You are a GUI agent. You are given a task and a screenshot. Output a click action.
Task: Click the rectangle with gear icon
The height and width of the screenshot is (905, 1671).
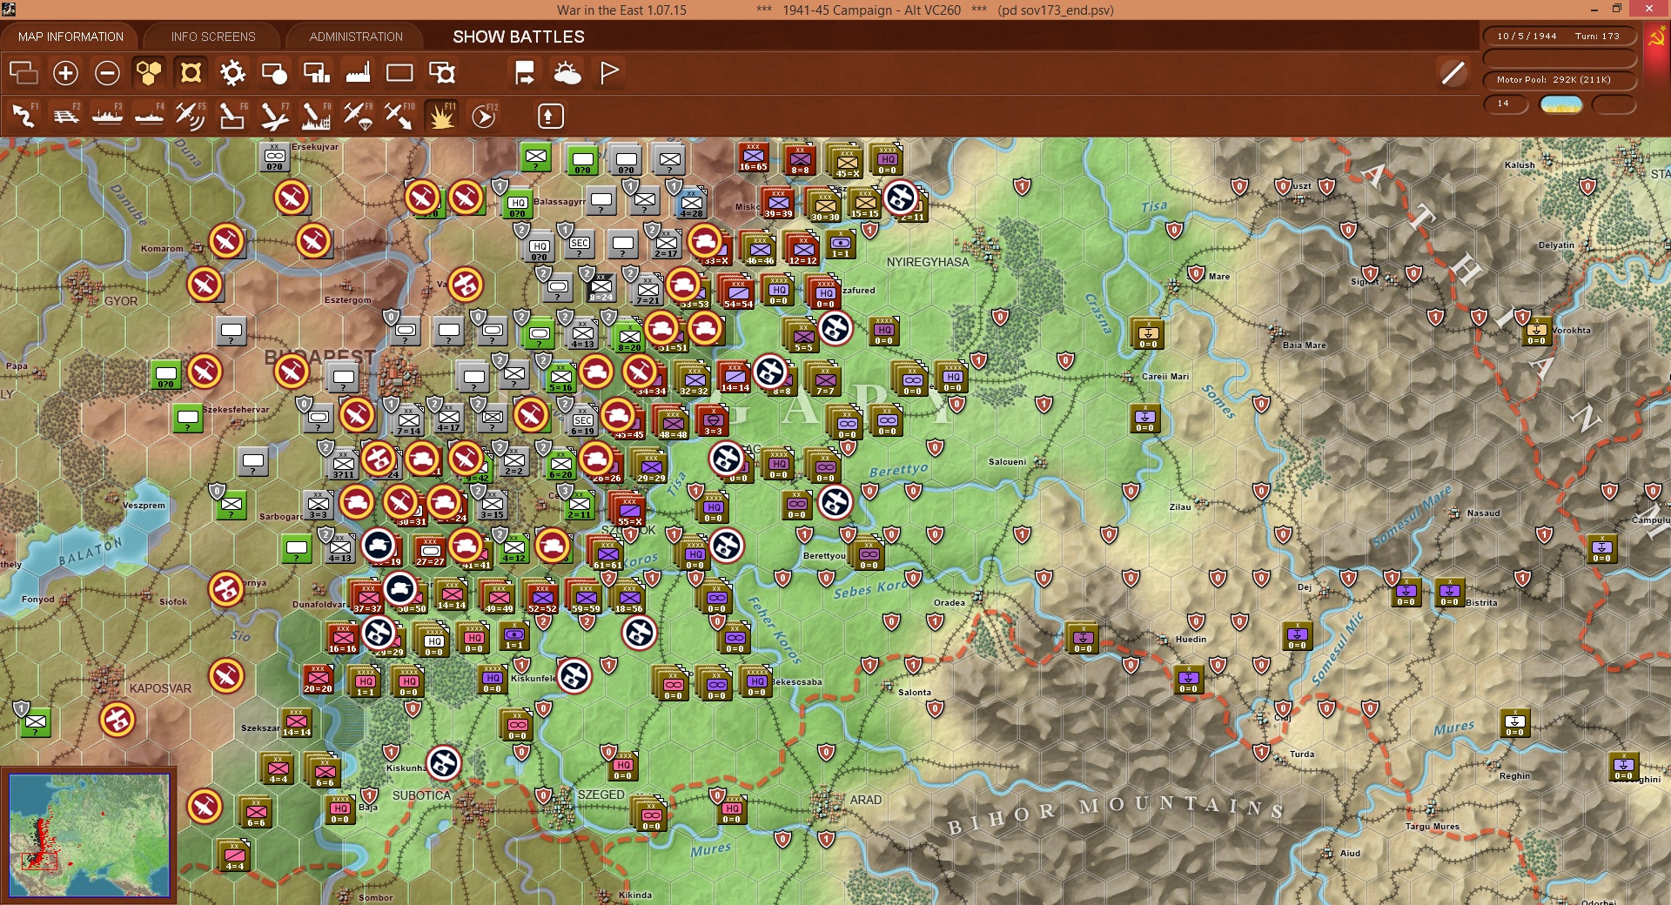coord(442,73)
